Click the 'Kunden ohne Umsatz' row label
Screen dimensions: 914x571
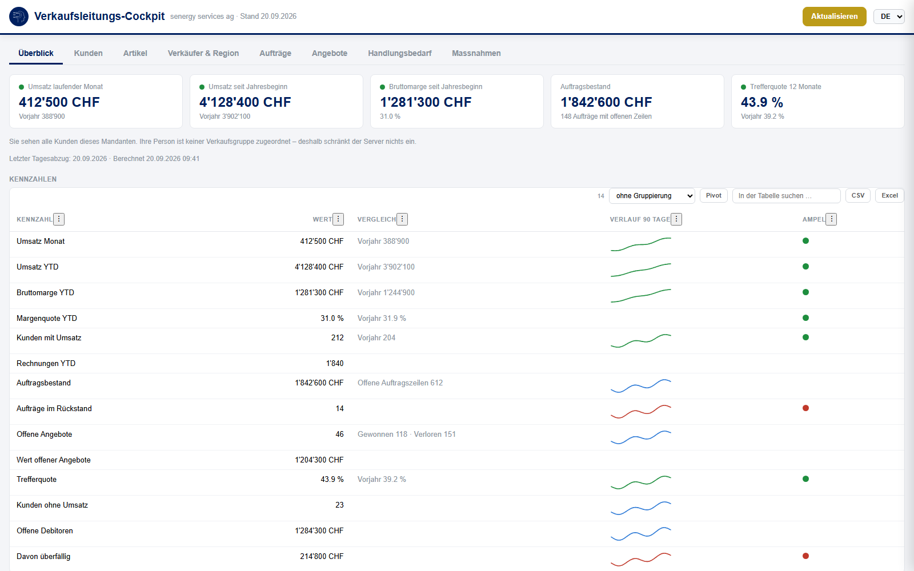[x=52, y=505]
